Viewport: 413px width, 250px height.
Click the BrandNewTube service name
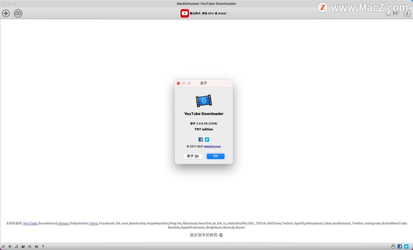click(x=394, y=223)
